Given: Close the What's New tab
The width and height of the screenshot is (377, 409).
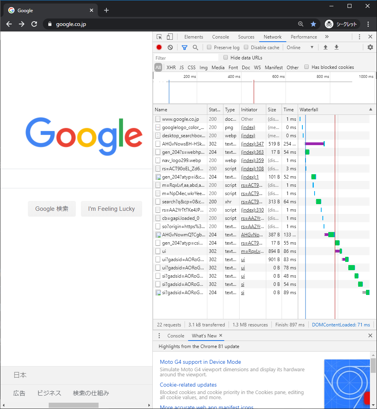Looking at the screenshot, I should click(x=221, y=335).
